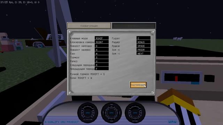Click the Зум + label
Viewport: 223px width, 125px height.
click(x=116, y=50)
